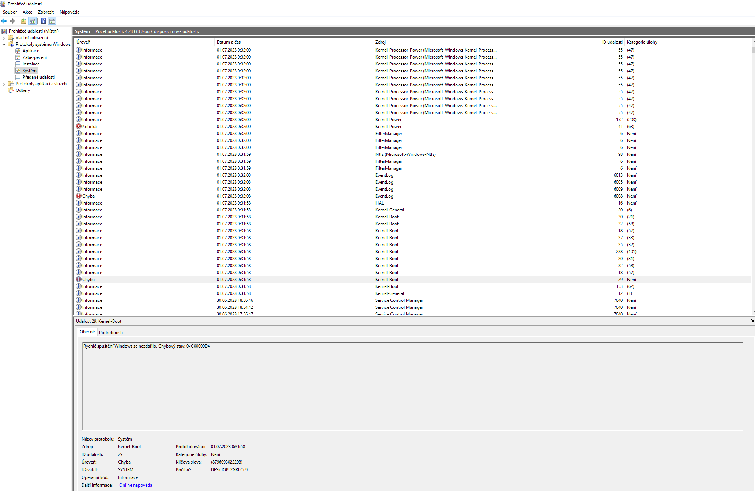Open the Akce menu
Viewport: 755px width, 491px height.
coord(27,12)
